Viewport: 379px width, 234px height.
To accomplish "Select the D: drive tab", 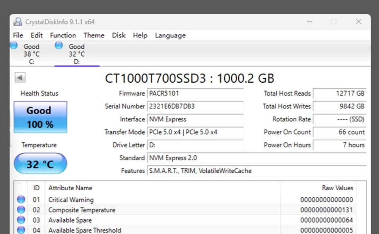I will click(77, 54).
